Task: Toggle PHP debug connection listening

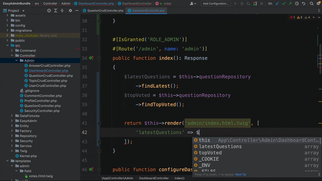Action: [x=255, y=3]
